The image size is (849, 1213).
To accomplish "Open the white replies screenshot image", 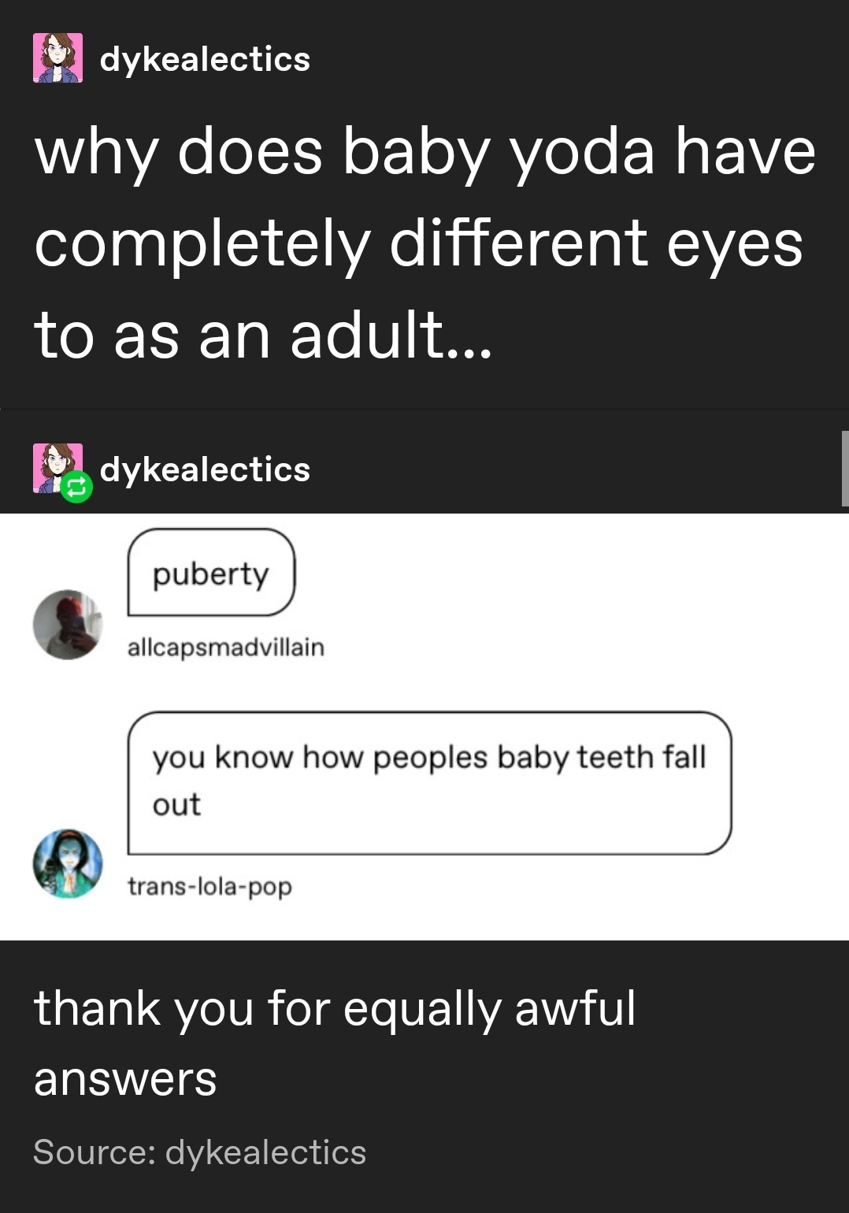I will tap(424, 727).
